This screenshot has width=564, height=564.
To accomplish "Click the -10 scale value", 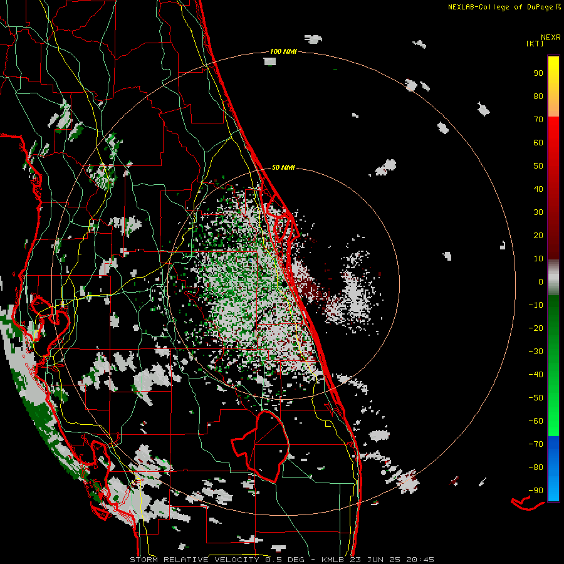I will (536, 305).
